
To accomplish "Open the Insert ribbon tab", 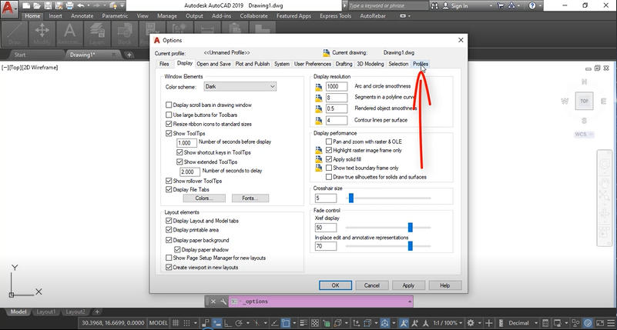I will (55, 16).
